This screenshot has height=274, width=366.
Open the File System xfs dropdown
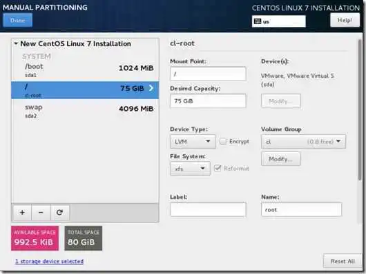[190, 169]
